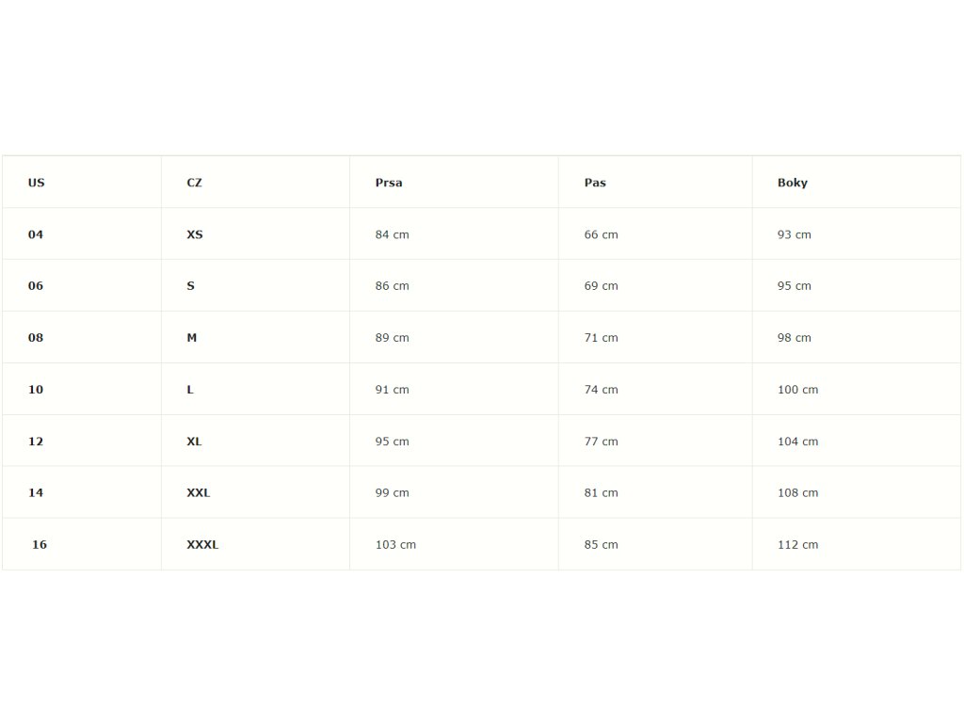This screenshot has width=964, height=723.
Task: Select the XXXL size cell
Action: click(202, 544)
